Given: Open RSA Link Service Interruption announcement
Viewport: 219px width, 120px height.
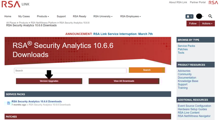Looking at the screenshot, I should pyautogui.click(x=123, y=34).
